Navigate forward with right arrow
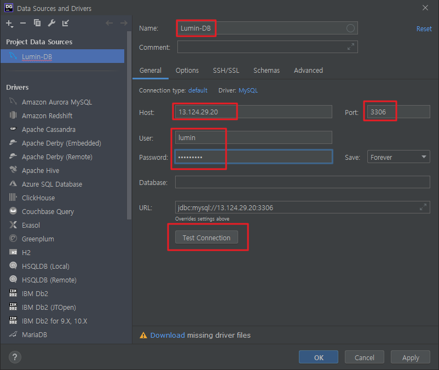 (124, 23)
